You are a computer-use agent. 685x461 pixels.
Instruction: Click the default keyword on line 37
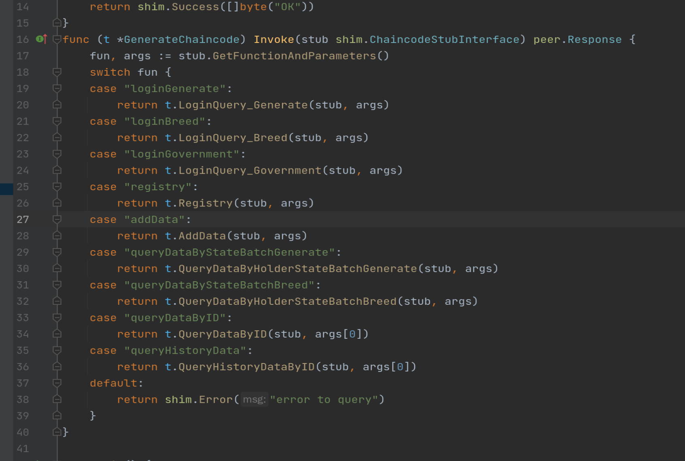(x=114, y=383)
